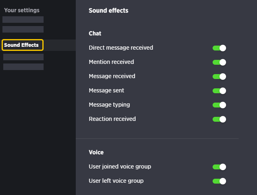Image resolution: width=257 pixels, height=195 pixels.
Task: Toggle User joined voice group sound
Action: [x=219, y=167]
